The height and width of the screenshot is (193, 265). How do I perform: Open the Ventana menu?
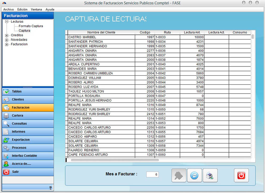tap(36, 9)
